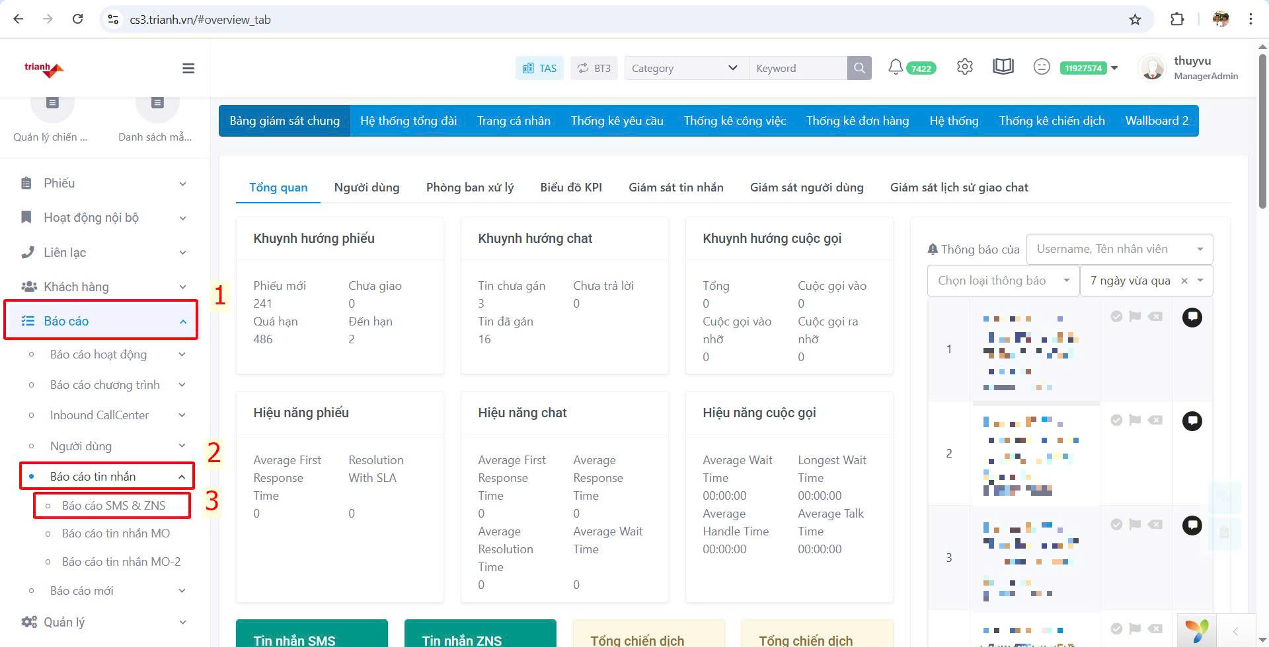Viewport: 1269px width, 647px height.
Task: Open the Người dùng sub-tab
Action: tap(367, 187)
